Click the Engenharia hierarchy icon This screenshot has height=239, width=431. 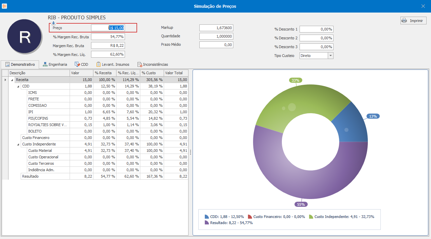pos(45,64)
